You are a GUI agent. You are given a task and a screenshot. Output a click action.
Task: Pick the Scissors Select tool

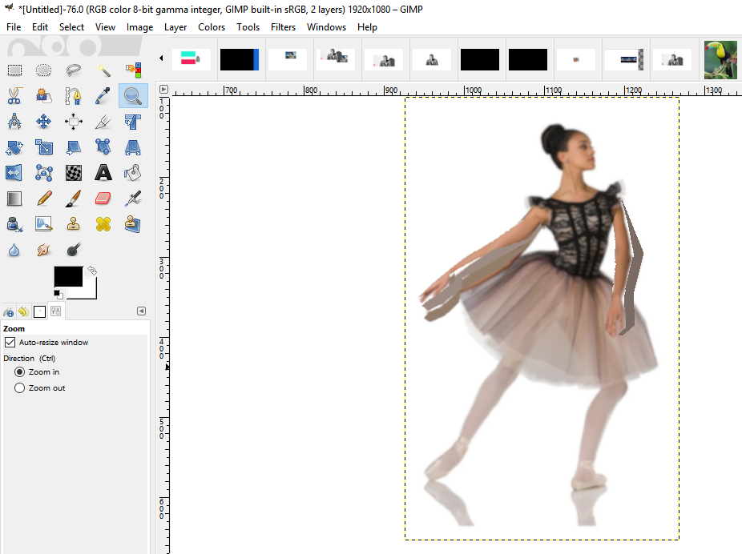tap(14, 97)
